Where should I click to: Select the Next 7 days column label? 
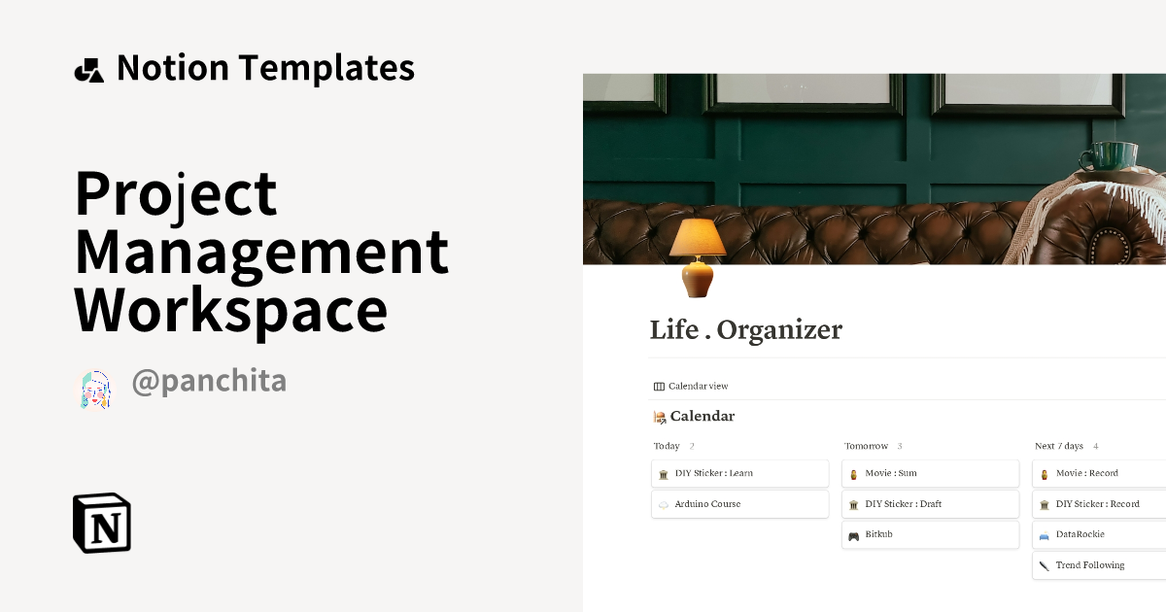point(1059,446)
